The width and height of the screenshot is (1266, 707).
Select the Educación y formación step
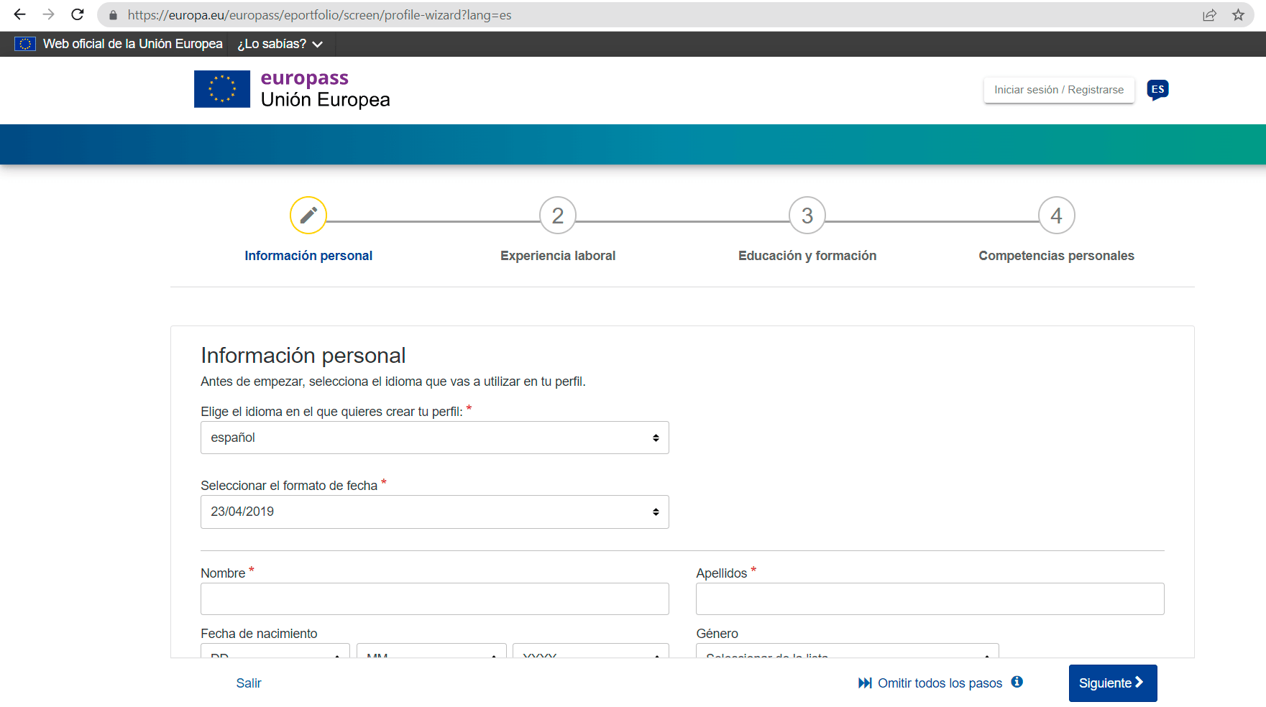coord(807,215)
